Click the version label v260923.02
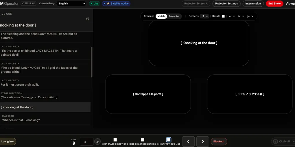The image size is (295, 147). (28, 3)
